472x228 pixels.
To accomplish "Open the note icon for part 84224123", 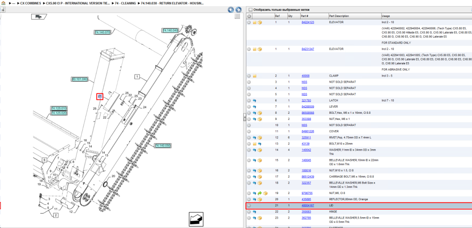I will pos(255,22).
